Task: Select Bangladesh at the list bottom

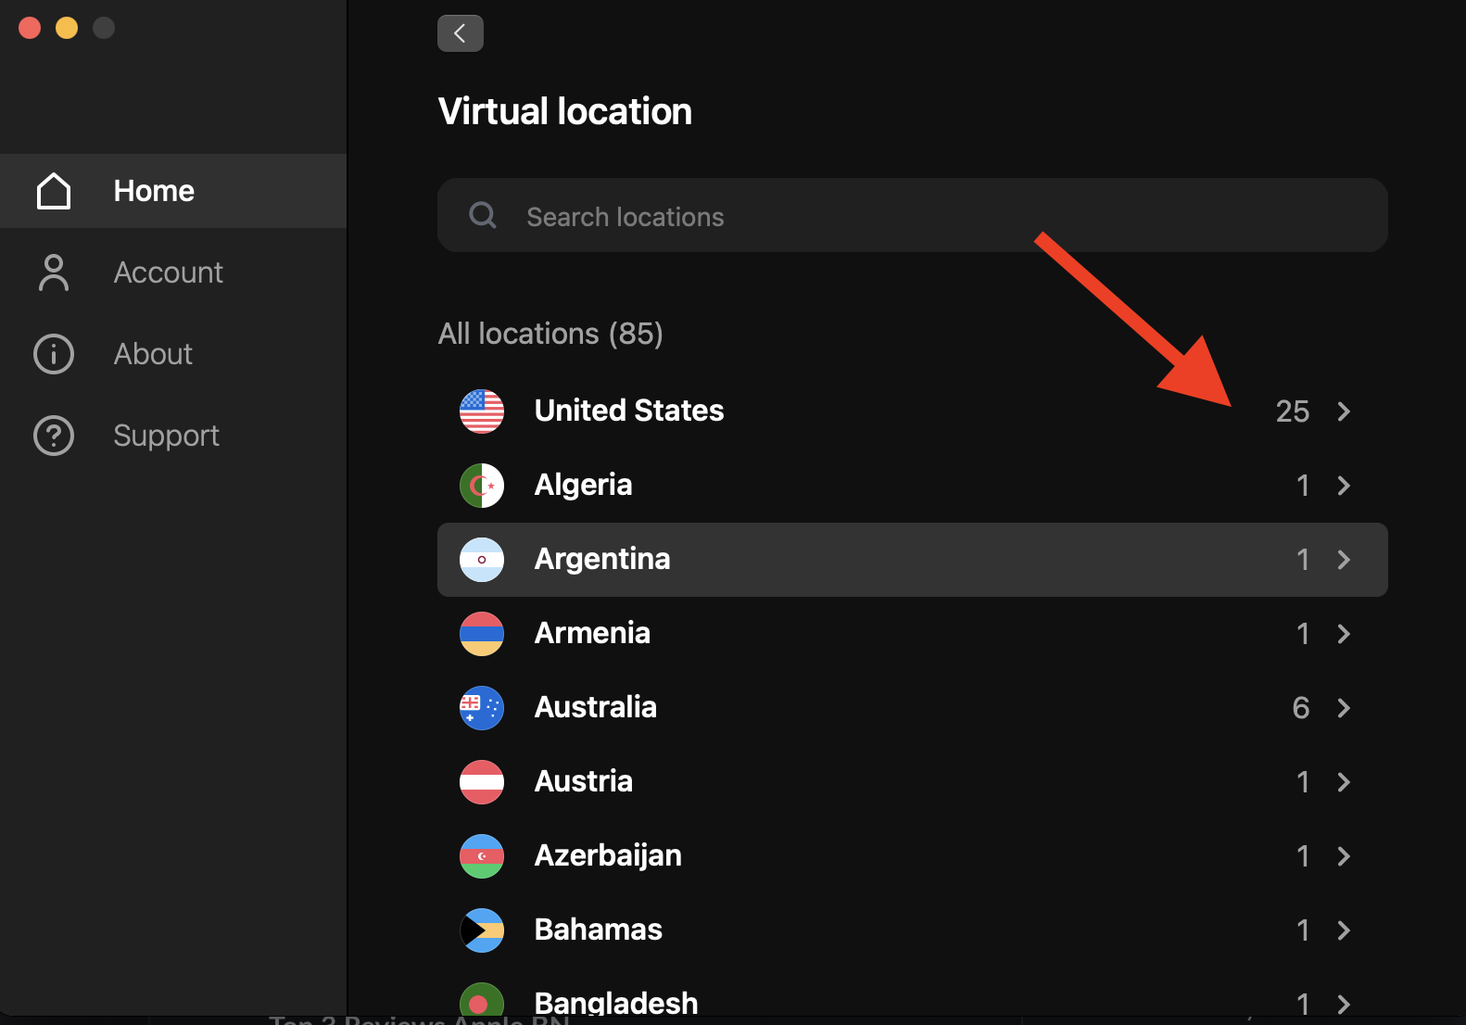Action: coord(616,1001)
